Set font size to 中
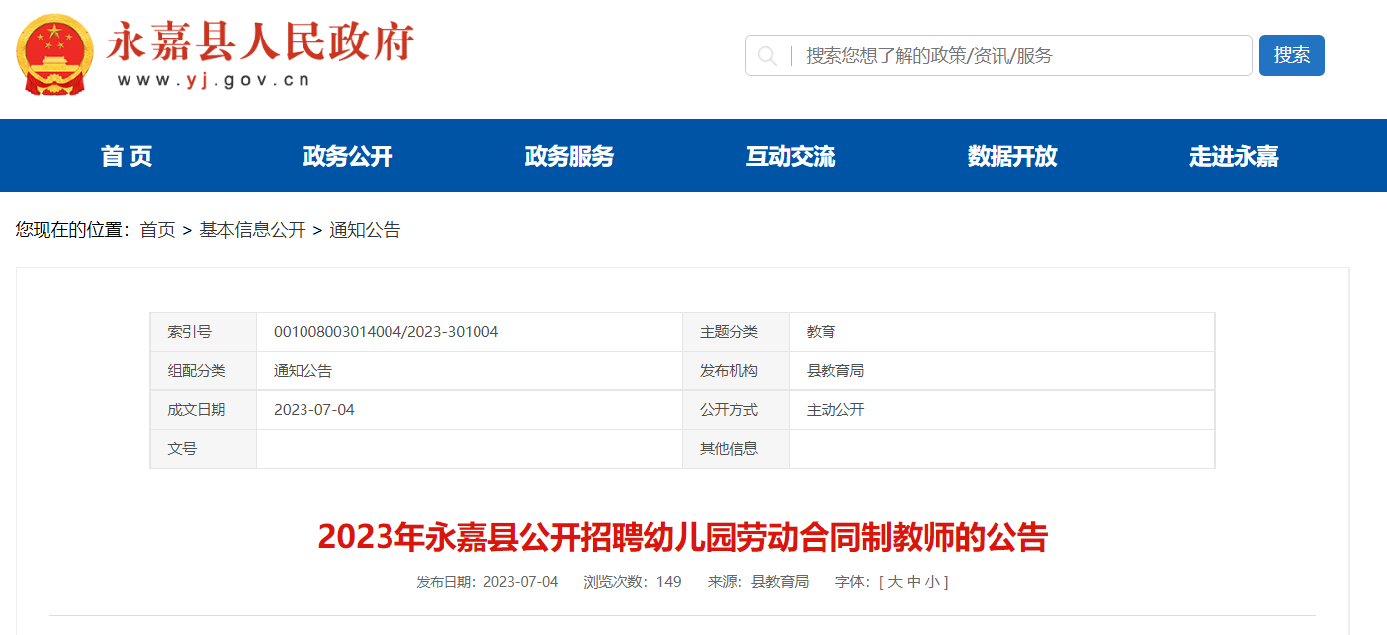 pos(913,582)
